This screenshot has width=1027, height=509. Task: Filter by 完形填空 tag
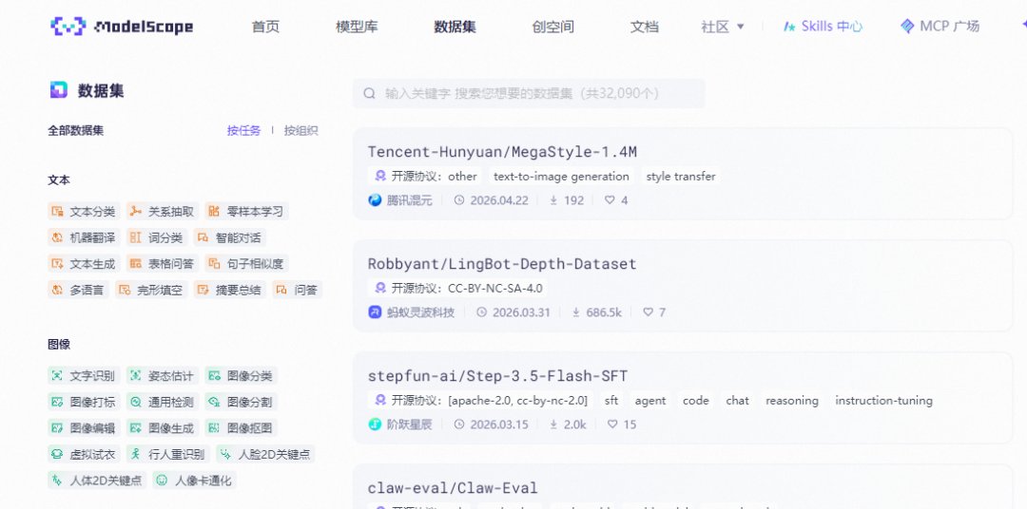151,290
